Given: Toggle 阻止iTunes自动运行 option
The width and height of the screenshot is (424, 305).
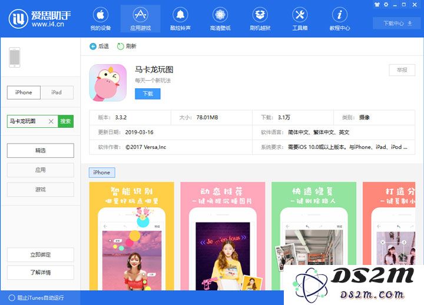Looking at the screenshot, I should tap(37, 298).
